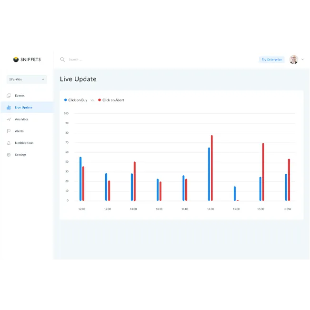Screen dimensions: 310x310
Task: Select the tall red bar at 14:30
Action: click(x=212, y=168)
